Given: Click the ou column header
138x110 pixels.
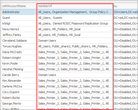Looking at the screenshot, I should 126,6.
